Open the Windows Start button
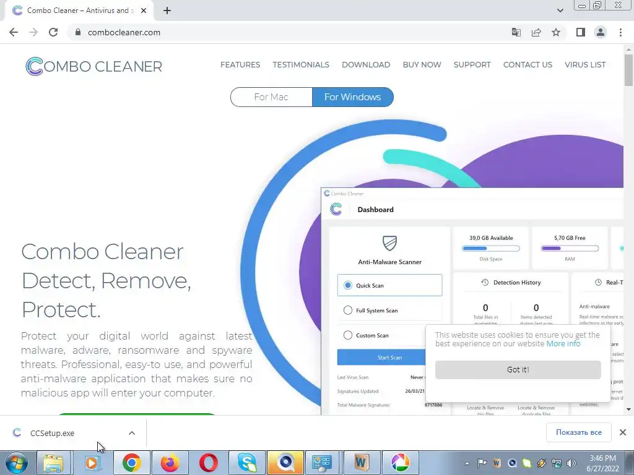The image size is (634, 475). coord(17,463)
